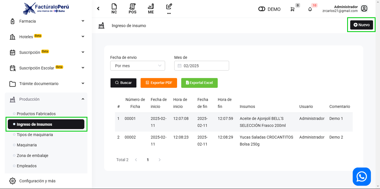Click the Nuevo button

361,25
